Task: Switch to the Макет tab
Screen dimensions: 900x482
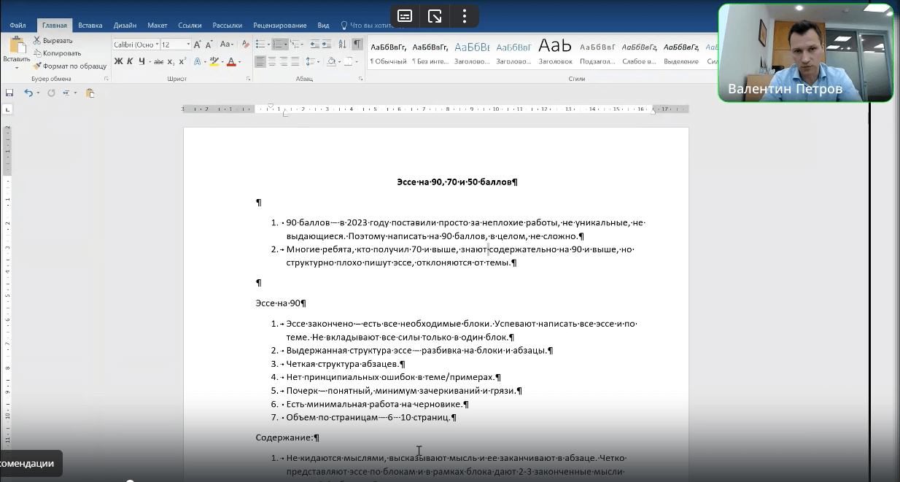Action: tap(158, 25)
